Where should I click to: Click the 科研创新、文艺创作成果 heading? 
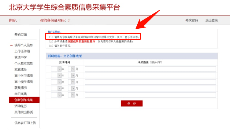(x=65, y=56)
